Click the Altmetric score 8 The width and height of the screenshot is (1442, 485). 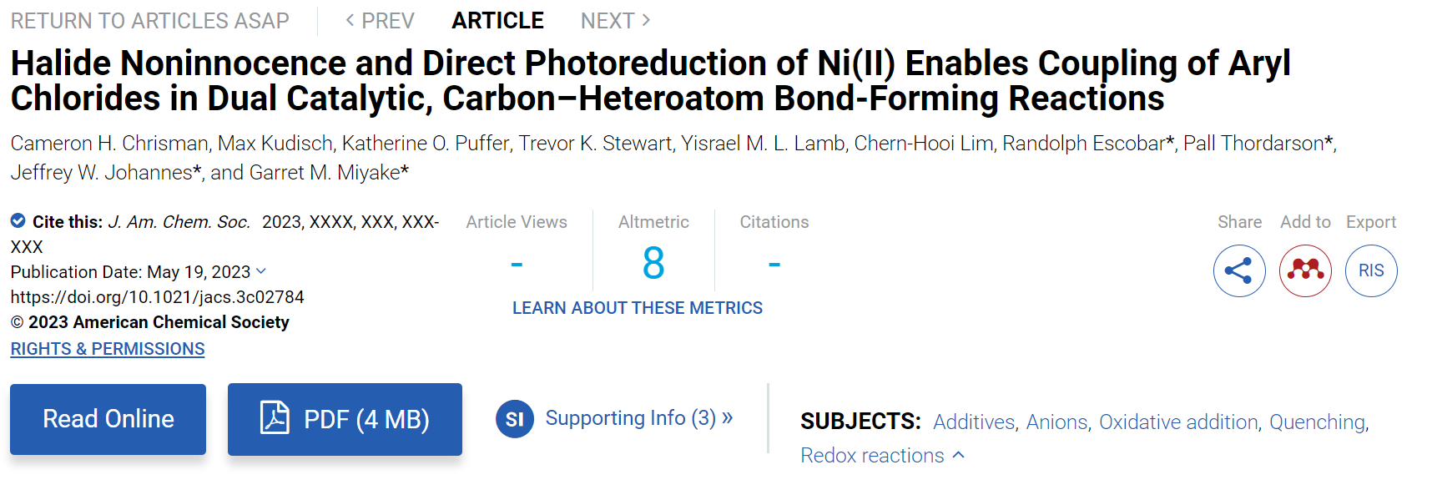click(653, 264)
